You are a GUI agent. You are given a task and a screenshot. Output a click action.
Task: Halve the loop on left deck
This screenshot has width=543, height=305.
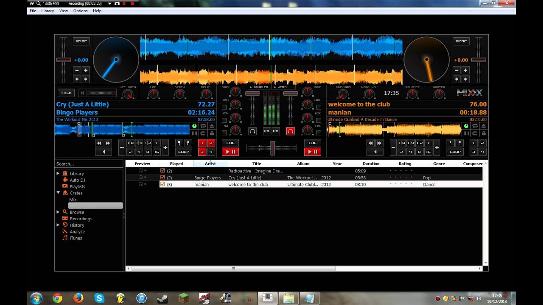[x=122, y=147]
